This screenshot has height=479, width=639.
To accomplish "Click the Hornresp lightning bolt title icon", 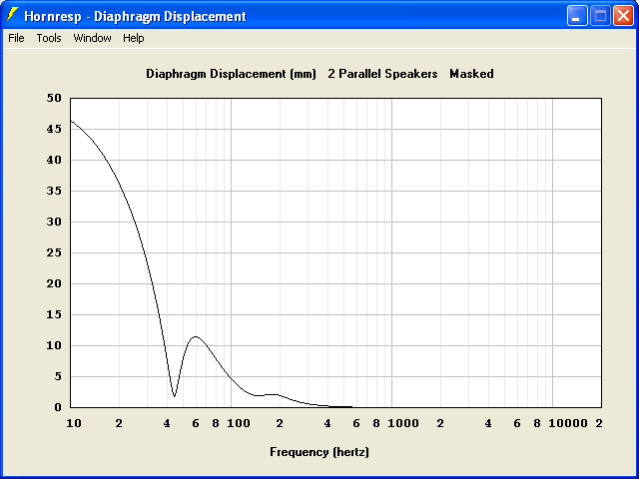I will click(x=12, y=15).
